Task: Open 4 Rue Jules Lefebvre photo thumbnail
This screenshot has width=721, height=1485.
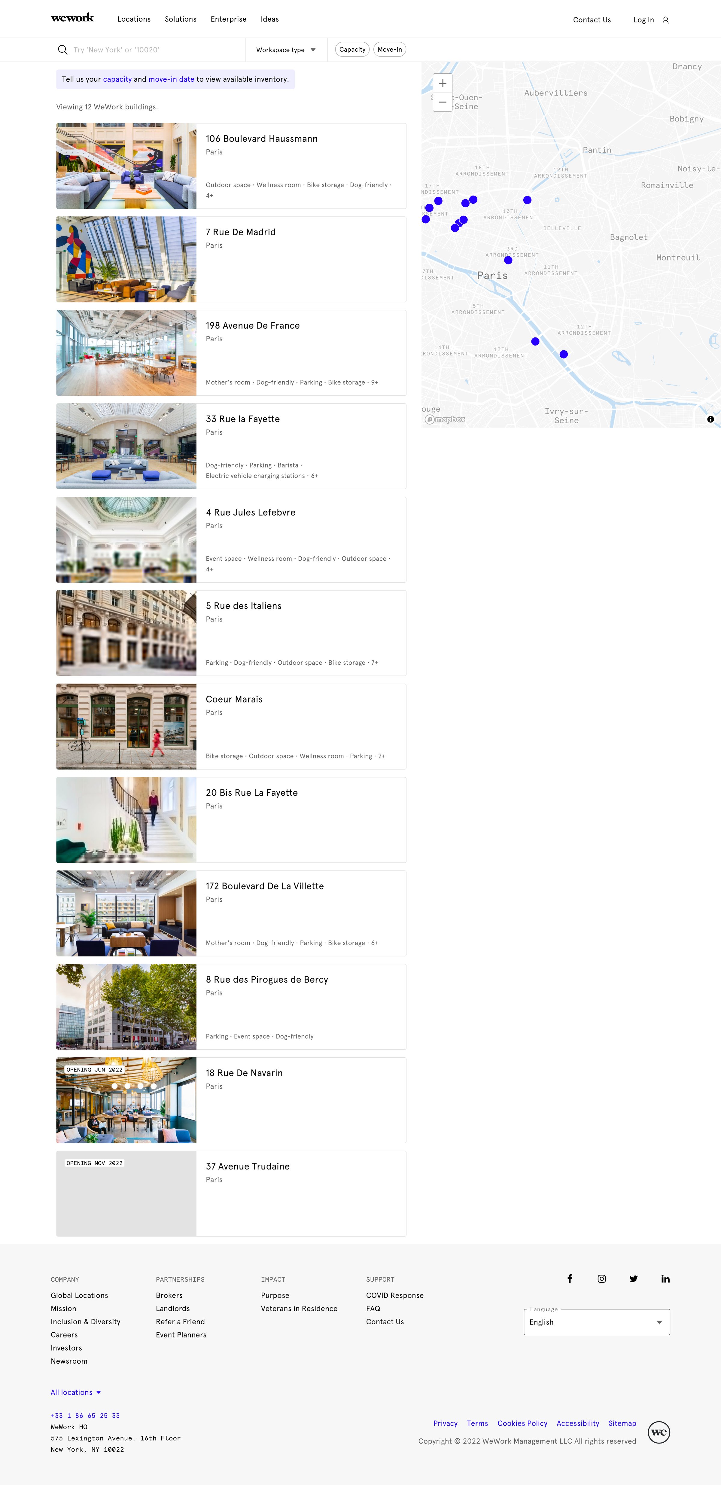Action: coord(126,540)
